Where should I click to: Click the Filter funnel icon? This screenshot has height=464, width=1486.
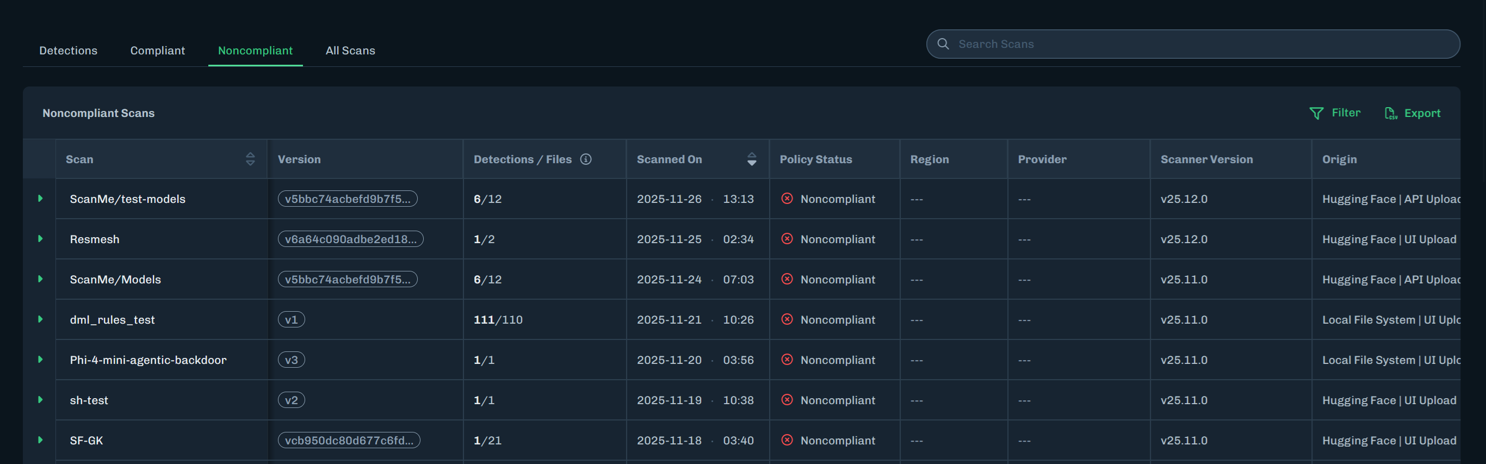click(x=1316, y=113)
